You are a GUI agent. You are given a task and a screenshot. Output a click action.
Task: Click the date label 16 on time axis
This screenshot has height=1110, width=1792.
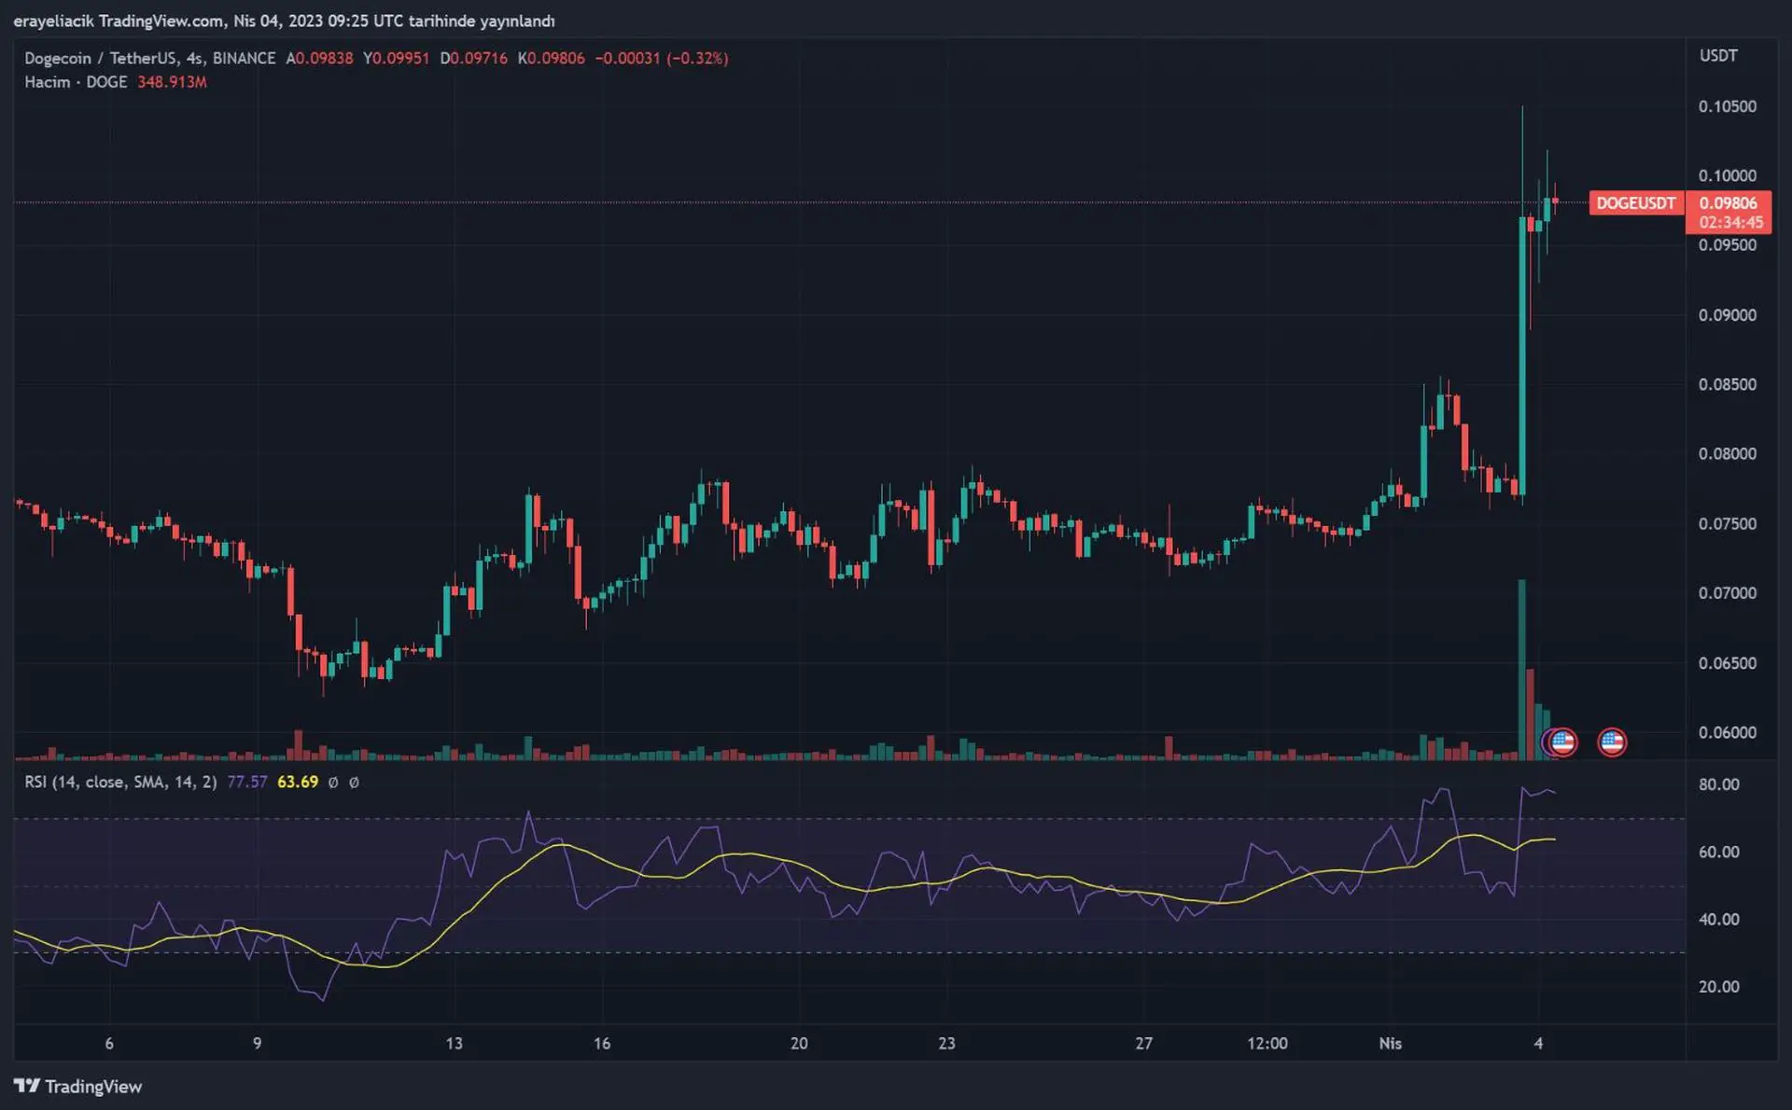pos(602,1043)
